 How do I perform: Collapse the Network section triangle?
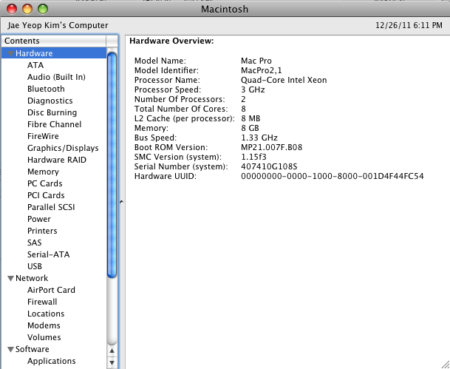[10, 279]
